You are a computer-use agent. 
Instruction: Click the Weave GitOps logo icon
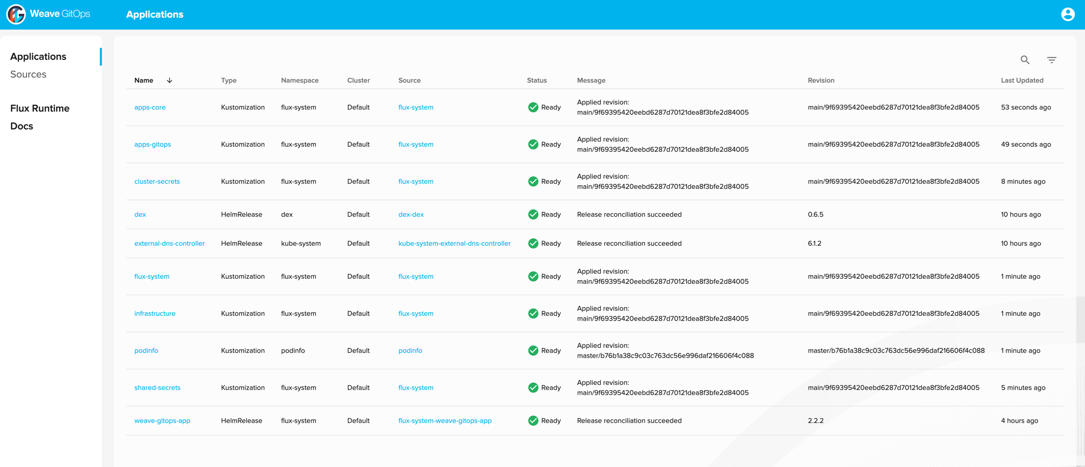(x=16, y=14)
